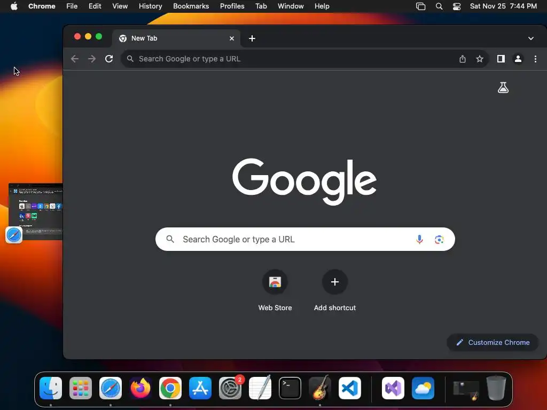The image size is (547, 410).
Task: Search by image with Google Lens
Action: (x=439, y=239)
